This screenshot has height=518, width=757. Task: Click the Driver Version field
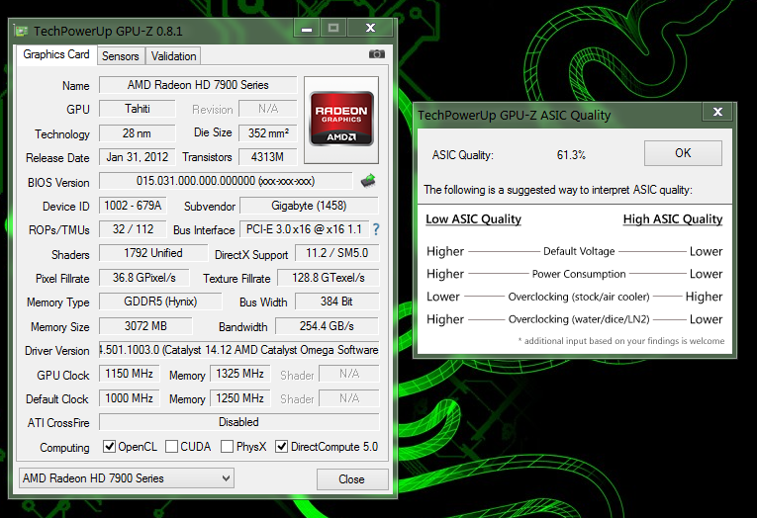click(239, 350)
